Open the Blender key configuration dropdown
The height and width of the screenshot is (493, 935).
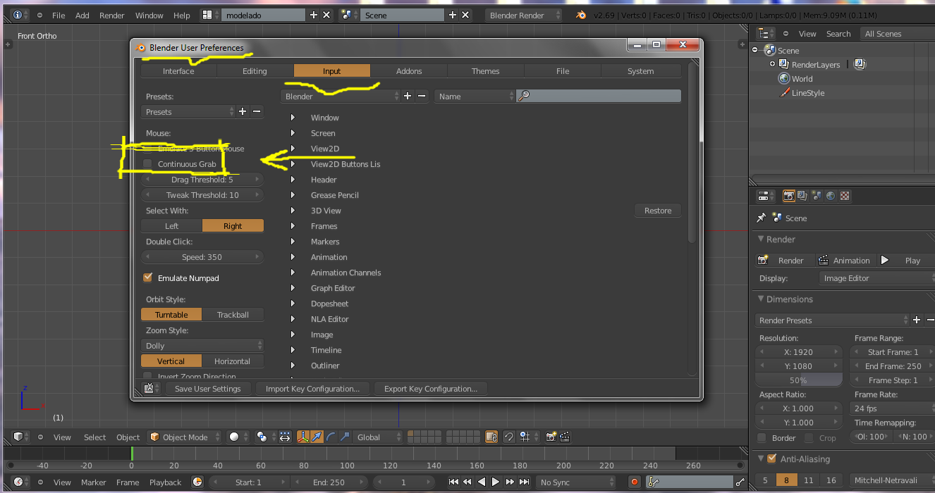(341, 96)
